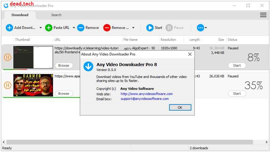Maximize the Any Video Downloader Pro window
The image size is (270, 152).
point(248,5)
